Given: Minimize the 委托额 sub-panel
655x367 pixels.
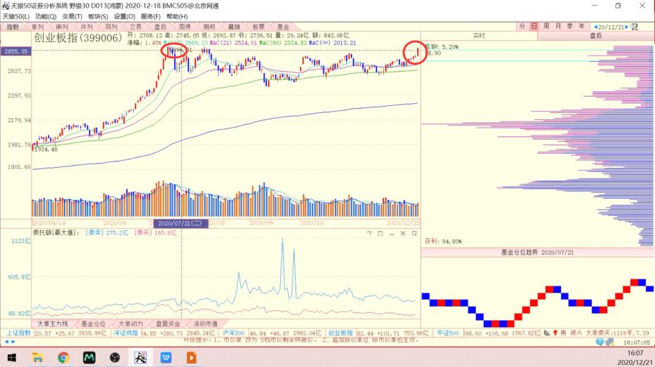Looking at the screenshot, I should pos(392,234).
